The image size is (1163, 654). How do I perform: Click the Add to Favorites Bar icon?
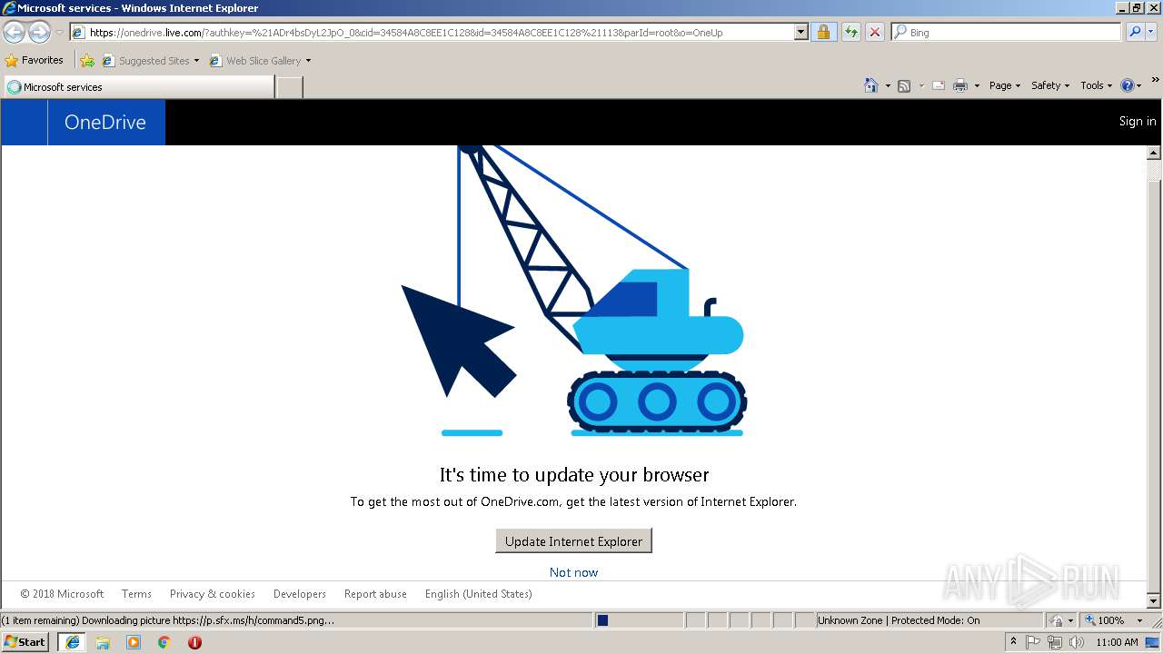click(87, 61)
